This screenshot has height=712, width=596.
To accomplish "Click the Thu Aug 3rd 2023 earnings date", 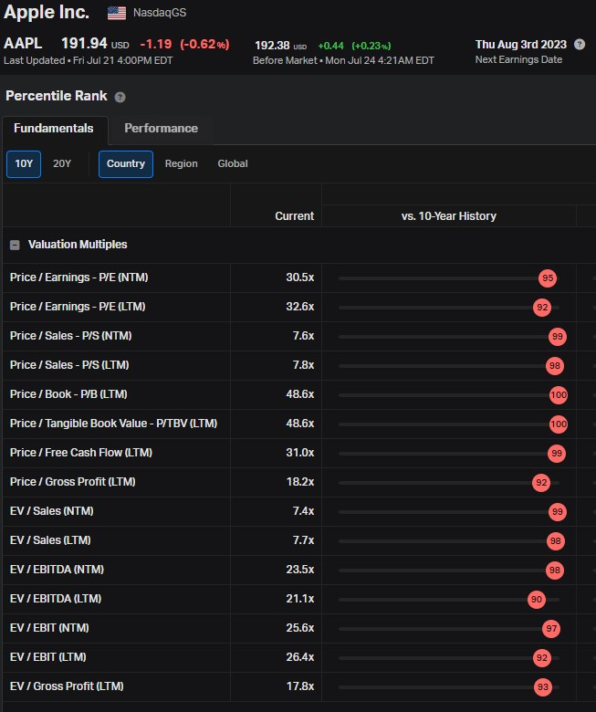I will point(520,45).
